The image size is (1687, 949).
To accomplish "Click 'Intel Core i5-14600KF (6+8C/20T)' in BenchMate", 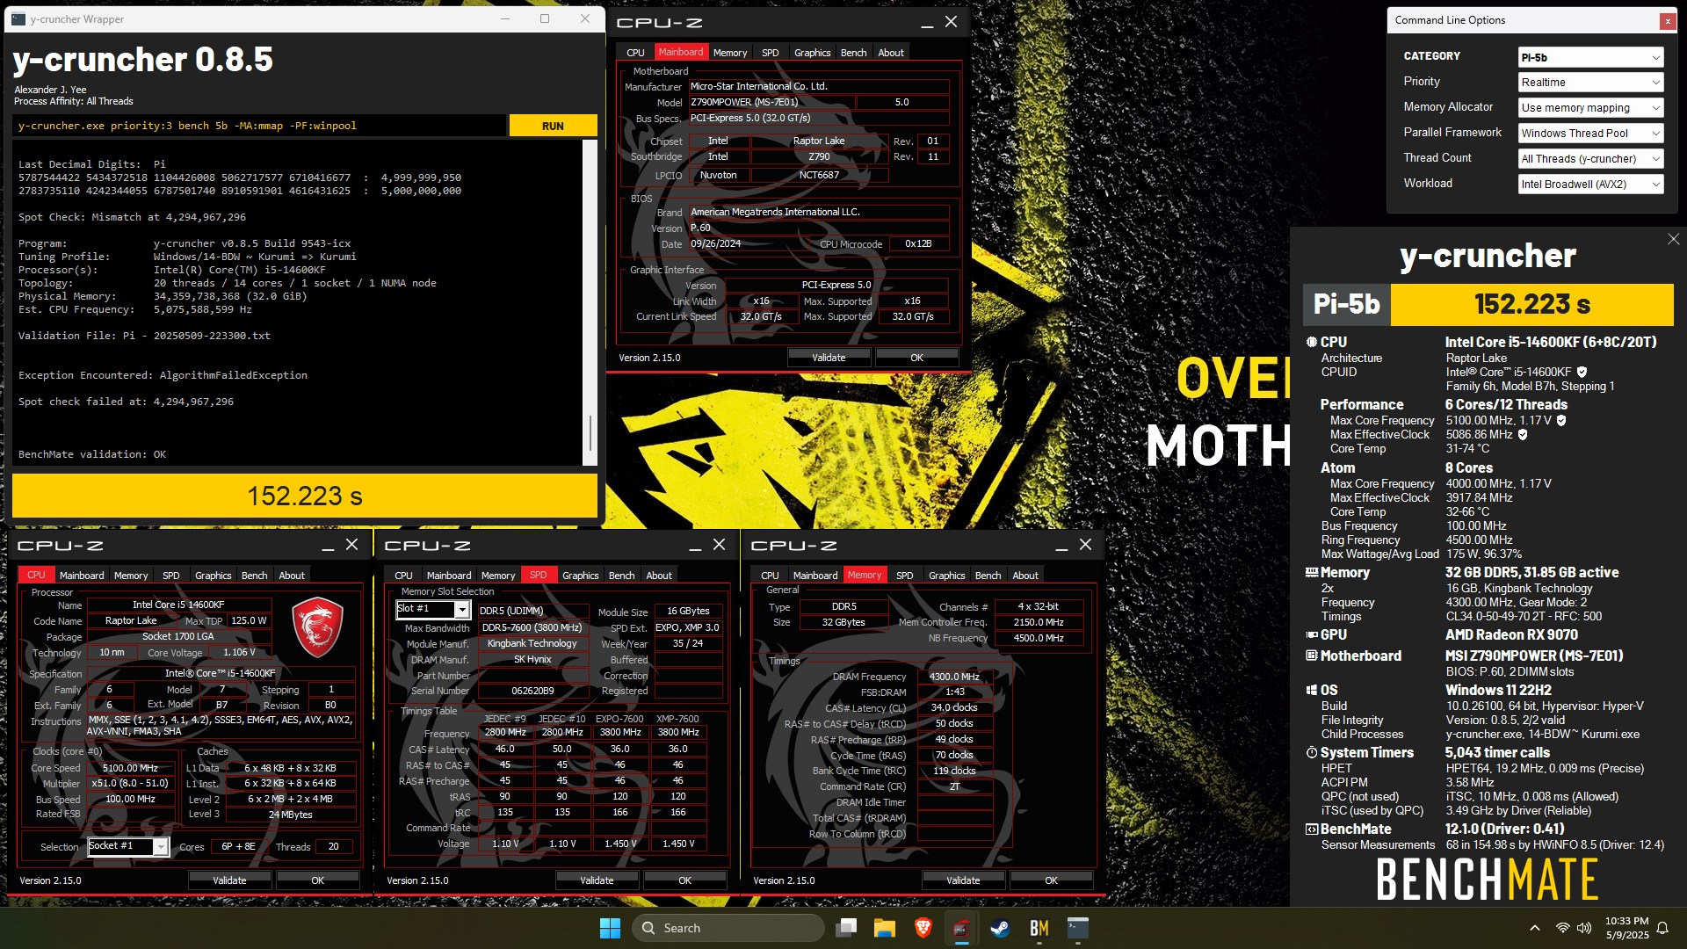I will [x=1551, y=343].
